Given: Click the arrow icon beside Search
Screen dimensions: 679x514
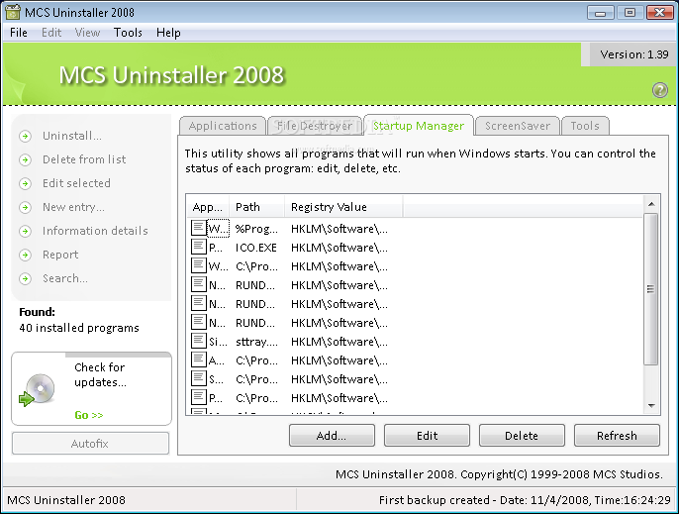Looking at the screenshot, I should click(25, 278).
